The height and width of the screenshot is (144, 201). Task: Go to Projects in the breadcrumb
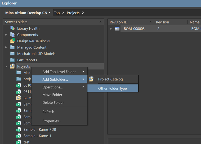pos(73,13)
